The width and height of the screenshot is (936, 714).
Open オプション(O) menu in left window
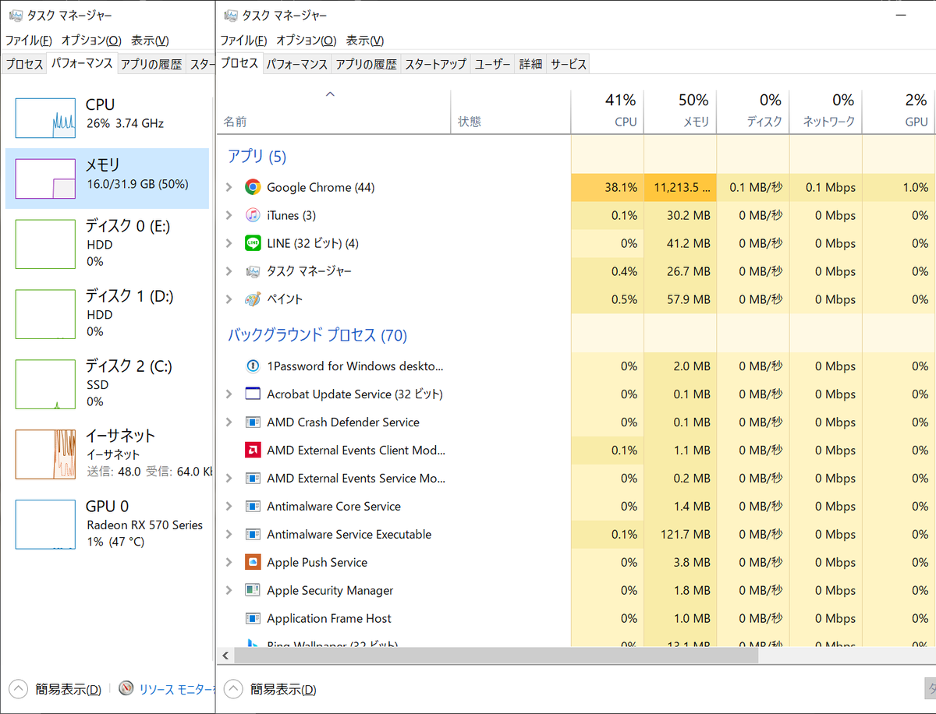tap(91, 41)
